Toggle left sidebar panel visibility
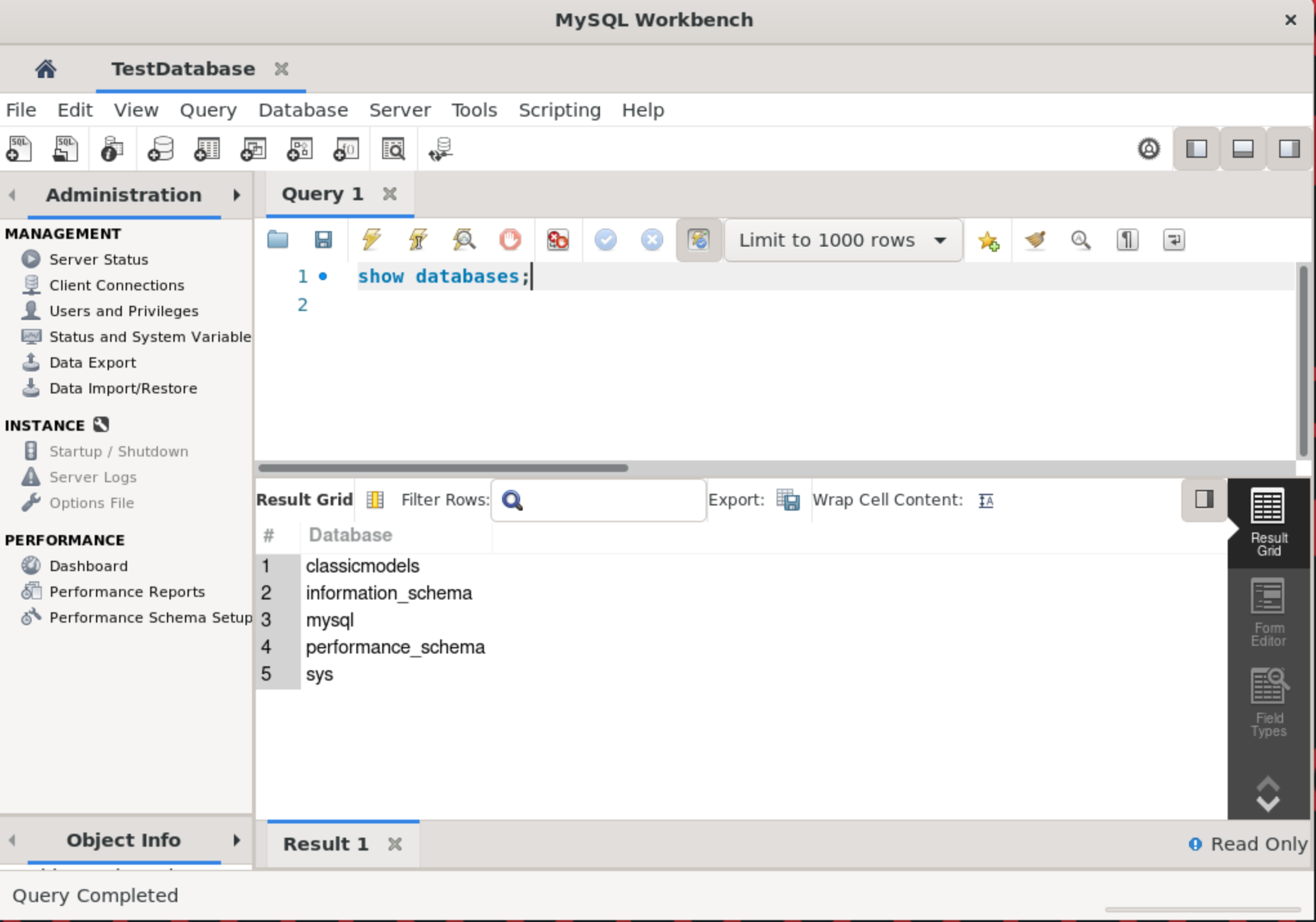The width and height of the screenshot is (1316, 922). coord(1197,149)
